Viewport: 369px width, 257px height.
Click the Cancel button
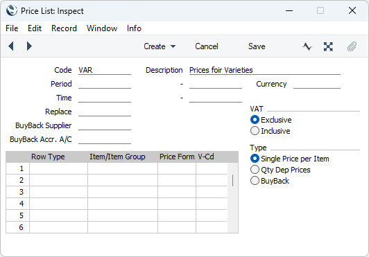tap(207, 46)
